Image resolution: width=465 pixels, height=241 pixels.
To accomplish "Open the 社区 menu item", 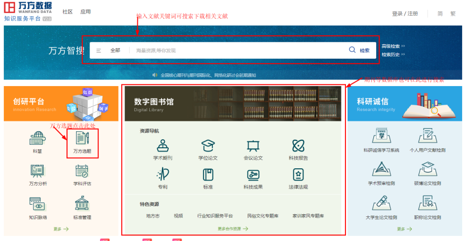I will click(67, 12).
